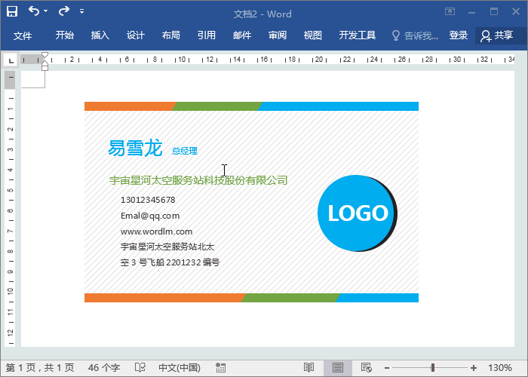The height and width of the screenshot is (377, 528).
Task: Select the top color stripe banner
Action: point(251,106)
